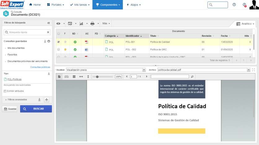The width and height of the screenshot is (259, 145).
Task: Click the BUSCAR button
Action: click(36, 109)
